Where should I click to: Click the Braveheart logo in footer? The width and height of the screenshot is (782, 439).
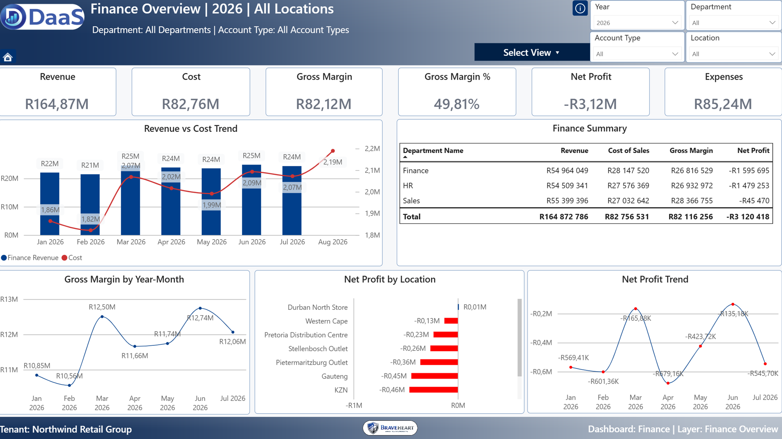coord(390,428)
